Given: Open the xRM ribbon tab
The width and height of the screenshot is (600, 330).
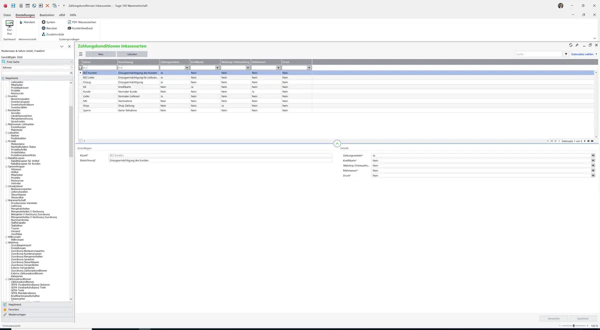Looking at the screenshot, I should point(62,15).
